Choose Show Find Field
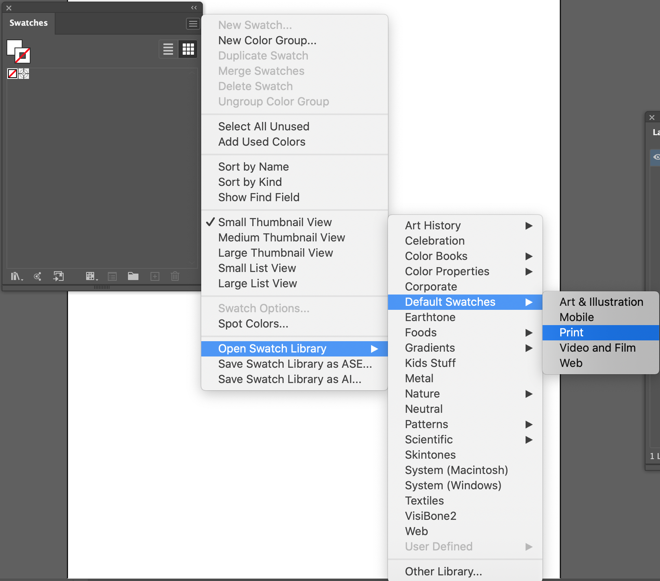 294,197
